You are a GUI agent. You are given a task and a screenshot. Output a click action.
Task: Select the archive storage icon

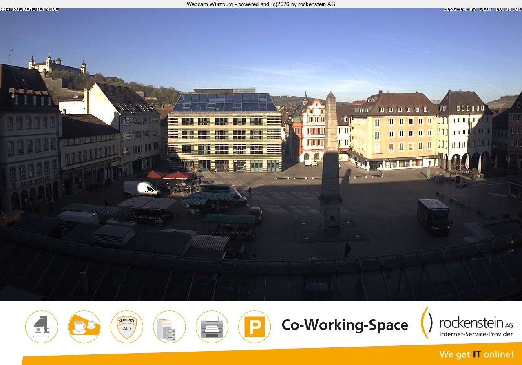[169, 327]
